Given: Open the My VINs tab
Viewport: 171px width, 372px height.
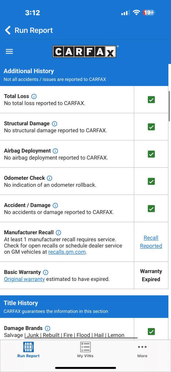Looking at the screenshot, I should coord(85,350).
